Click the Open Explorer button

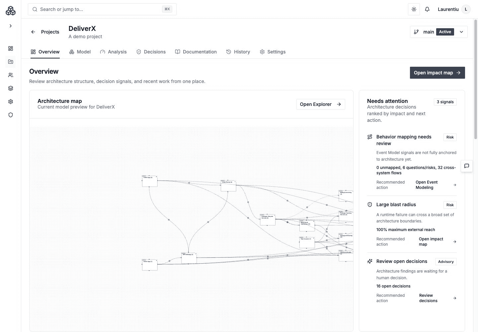coord(321,104)
